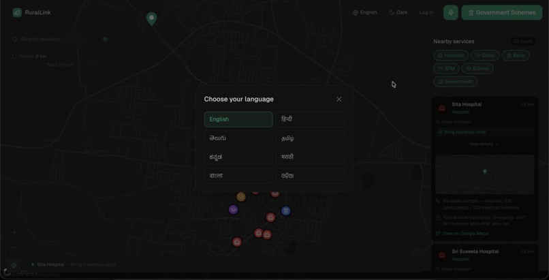The width and height of the screenshot is (549, 280).
Task: Click the external-link icon before View on Google Maps
Action: [438, 234]
